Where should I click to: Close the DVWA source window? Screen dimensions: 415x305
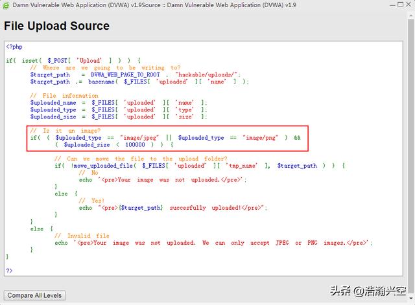[409, 5]
